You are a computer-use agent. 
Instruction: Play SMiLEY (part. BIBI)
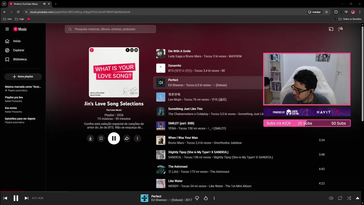[181, 123]
